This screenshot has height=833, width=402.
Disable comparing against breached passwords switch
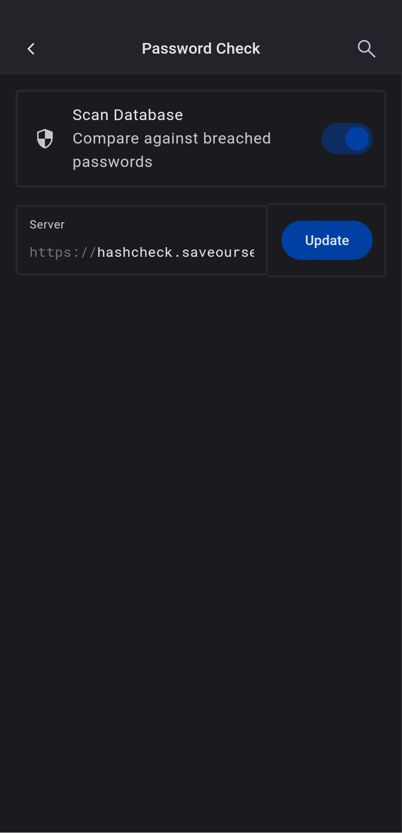(x=347, y=139)
